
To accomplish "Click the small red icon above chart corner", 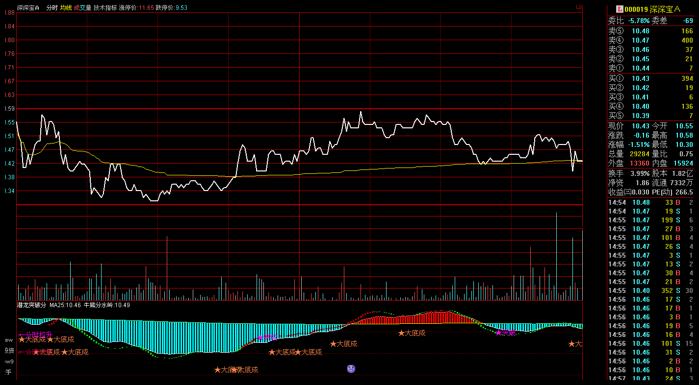I will pos(579,7).
